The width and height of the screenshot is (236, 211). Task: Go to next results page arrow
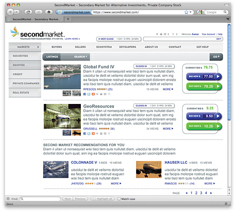tap(211, 193)
